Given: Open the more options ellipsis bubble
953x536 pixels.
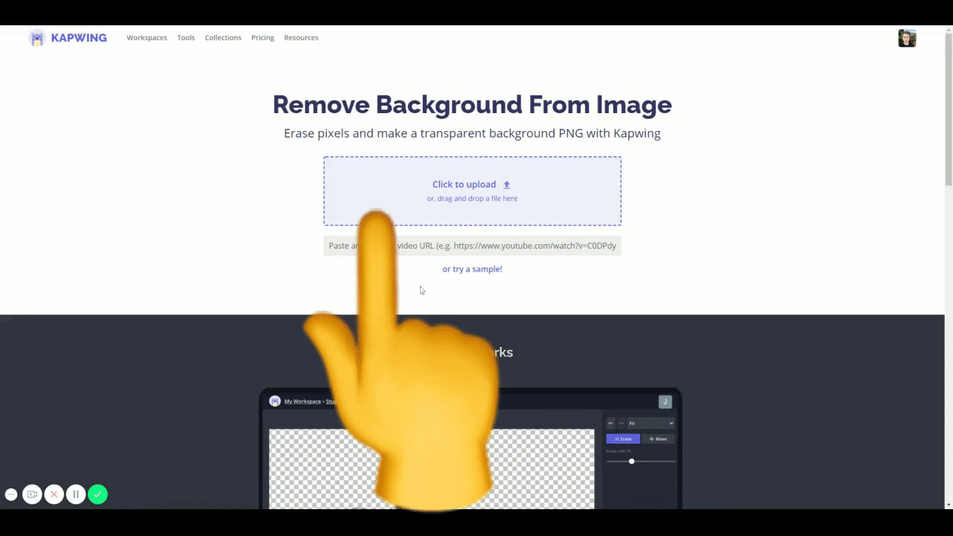Looking at the screenshot, I should click(x=11, y=494).
